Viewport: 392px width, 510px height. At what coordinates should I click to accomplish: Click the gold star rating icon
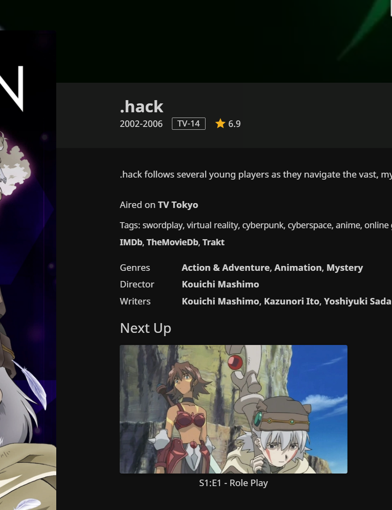click(220, 124)
